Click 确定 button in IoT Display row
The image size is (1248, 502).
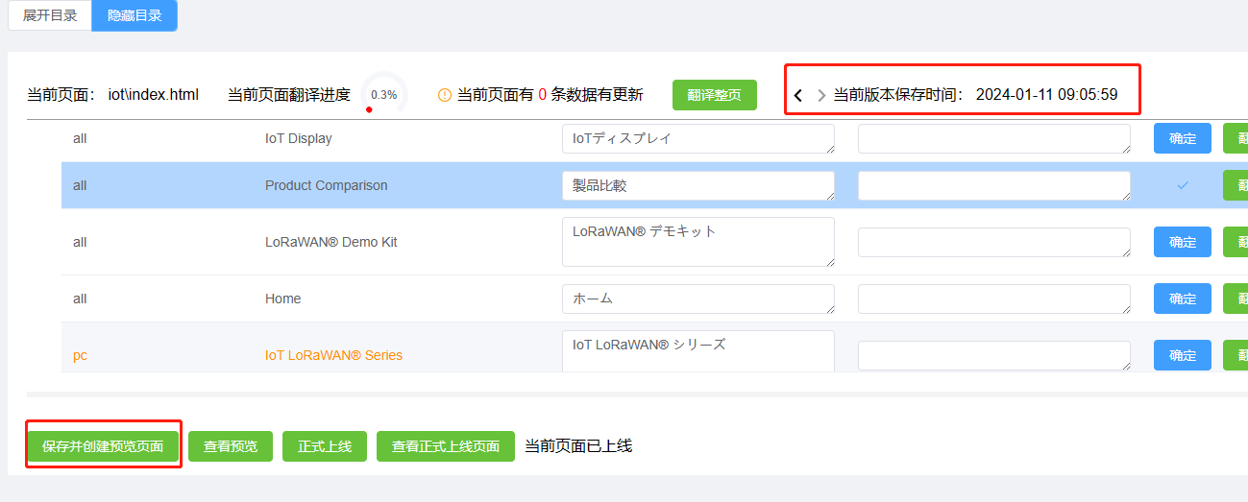click(1183, 138)
